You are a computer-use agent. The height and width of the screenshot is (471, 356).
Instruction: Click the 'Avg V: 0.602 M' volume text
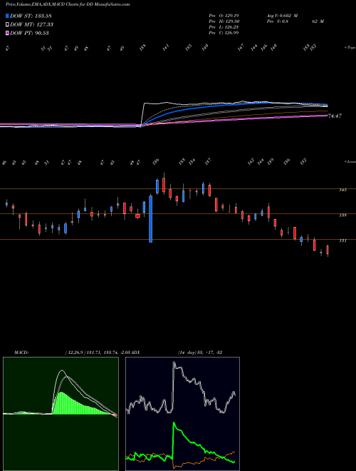[x=283, y=15]
